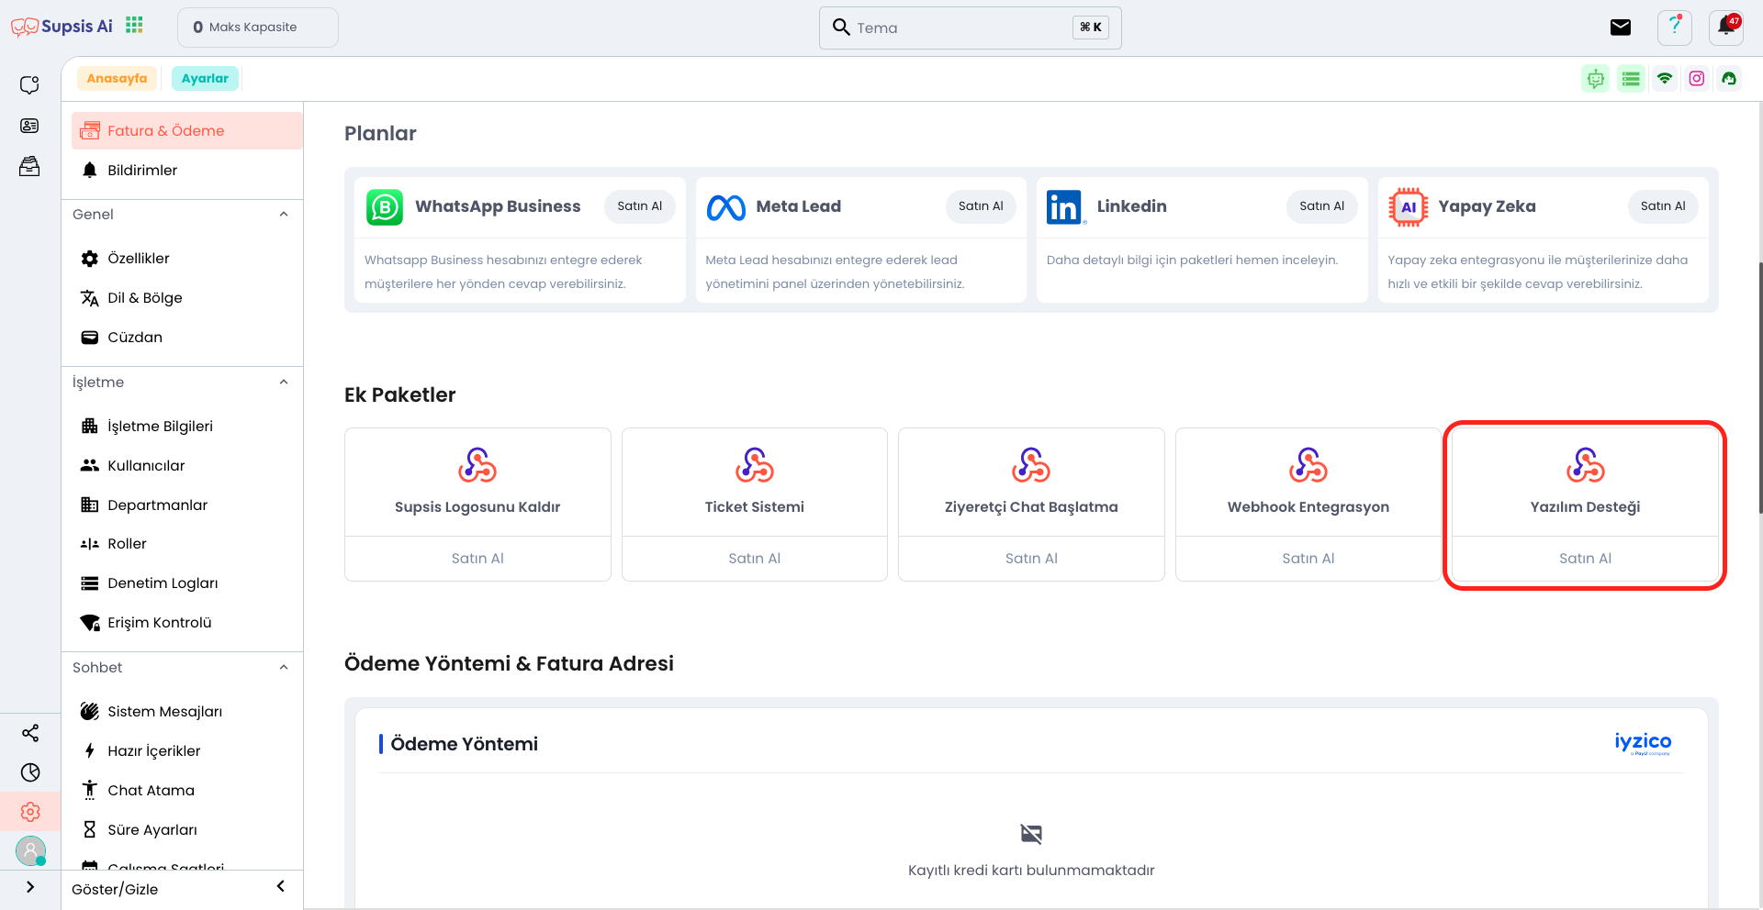
Task: Click the green headset support icon
Action: tap(1729, 79)
